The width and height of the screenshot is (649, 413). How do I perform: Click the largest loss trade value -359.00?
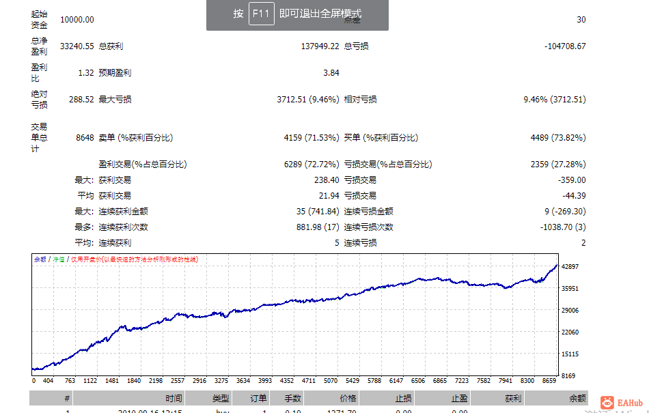click(x=572, y=180)
